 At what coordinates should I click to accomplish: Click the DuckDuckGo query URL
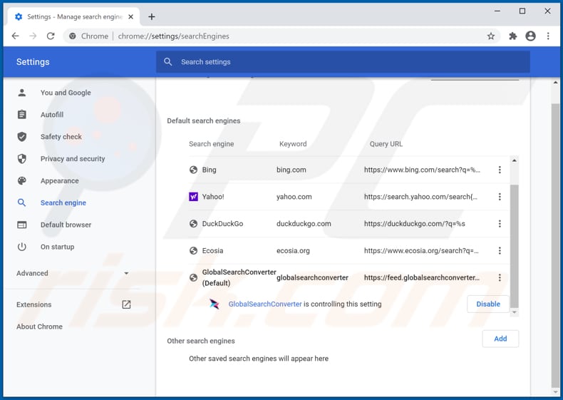click(414, 224)
